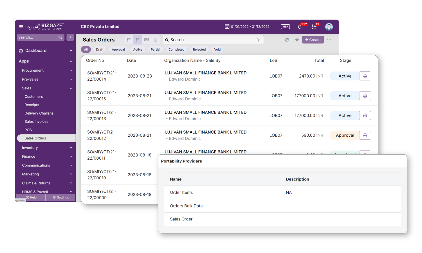Print order SO/MIY/OT/21-22/00013
422x253 pixels.
(365, 116)
